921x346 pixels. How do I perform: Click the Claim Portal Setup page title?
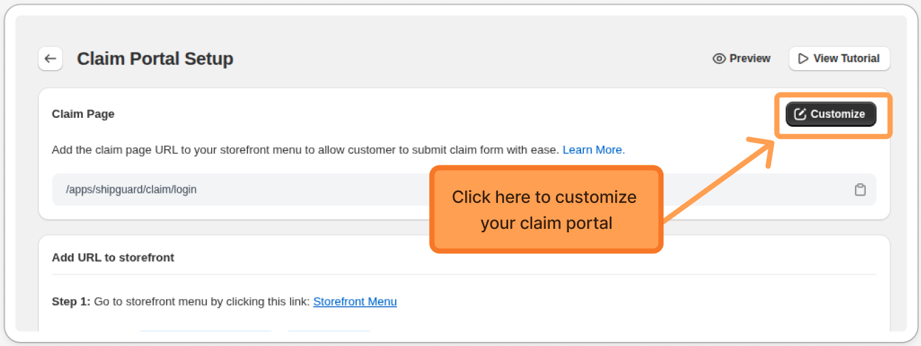click(155, 59)
